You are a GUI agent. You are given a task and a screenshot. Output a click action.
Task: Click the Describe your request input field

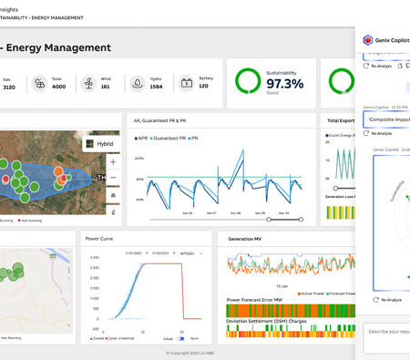(386, 338)
